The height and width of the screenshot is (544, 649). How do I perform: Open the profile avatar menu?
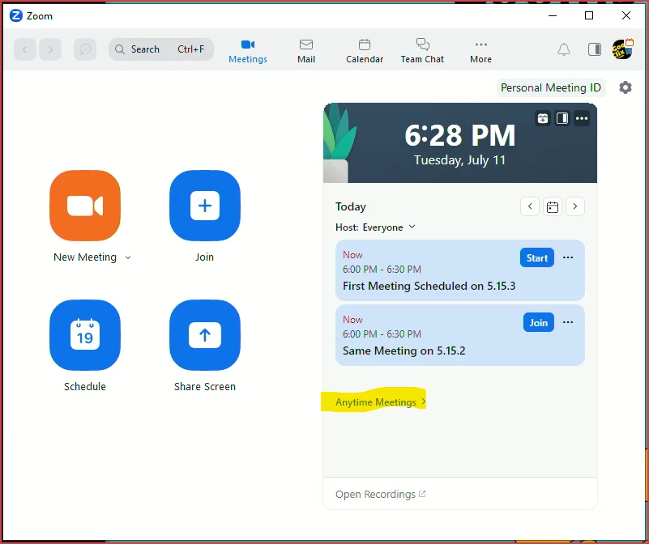point(622,49)
